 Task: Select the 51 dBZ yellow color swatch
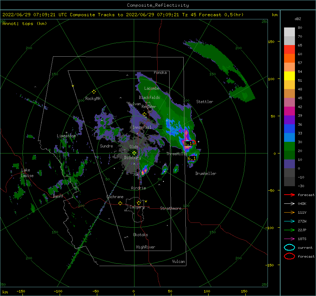point(289,76)
